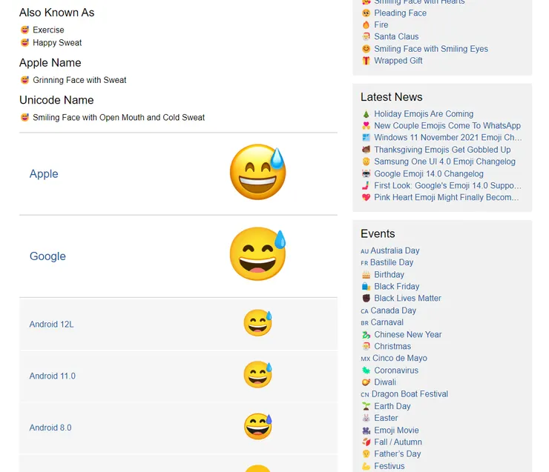The image size is (549, 472).
Task: Click the birthday cake icon in Events
Action: pos(366,275)
